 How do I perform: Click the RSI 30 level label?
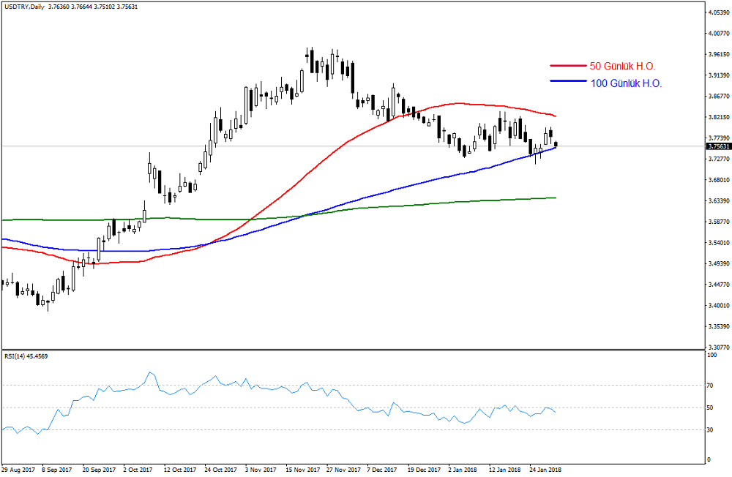point(710,429)
